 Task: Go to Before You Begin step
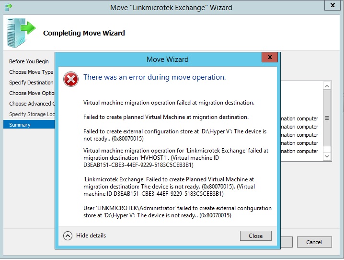pos(29,61)
